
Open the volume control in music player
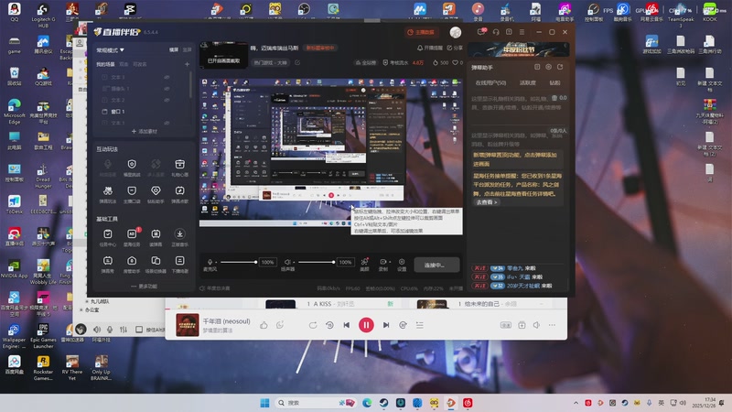(536, 325)
